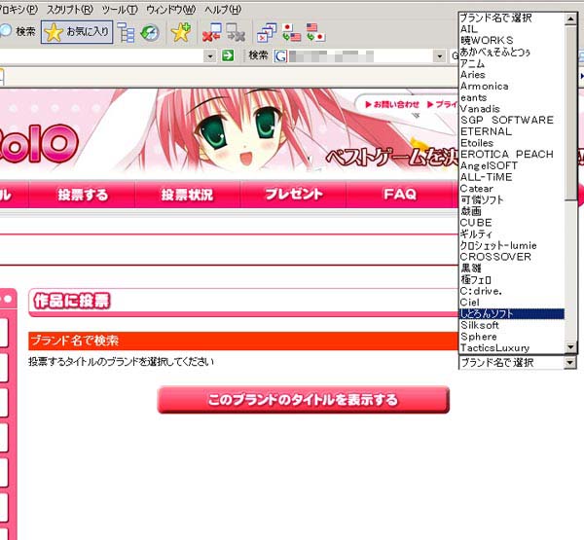Select クロシェット-lumie from brand list
This screenshot has height=540, width=584.
(x=512, y=245)
